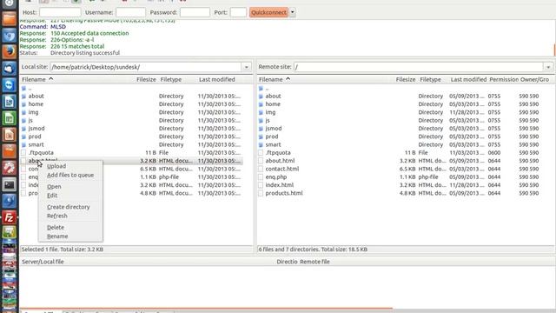
Task: Click the remote 'about.html' file icon
Action: [261, 161]
